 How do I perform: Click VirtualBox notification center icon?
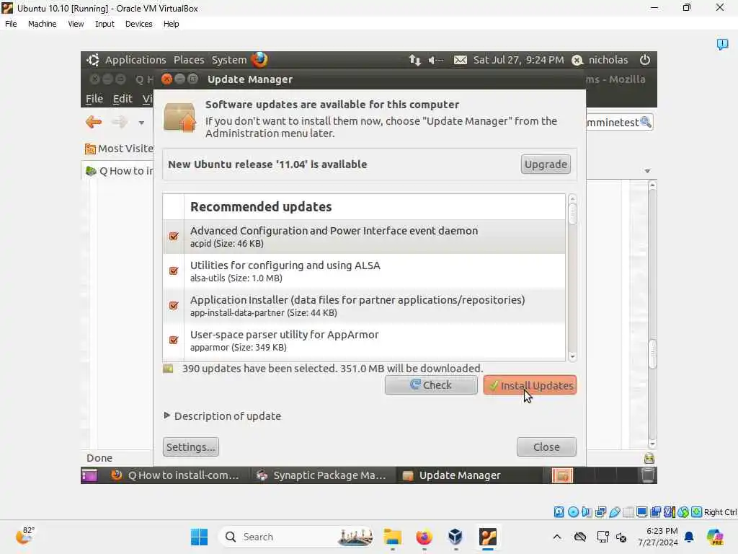coord(722,44)
